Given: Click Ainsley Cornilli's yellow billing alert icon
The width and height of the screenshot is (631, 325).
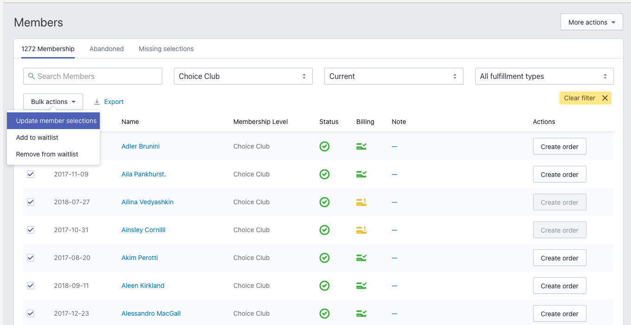Looking at the screenshot, I should (x=361, y=230).
